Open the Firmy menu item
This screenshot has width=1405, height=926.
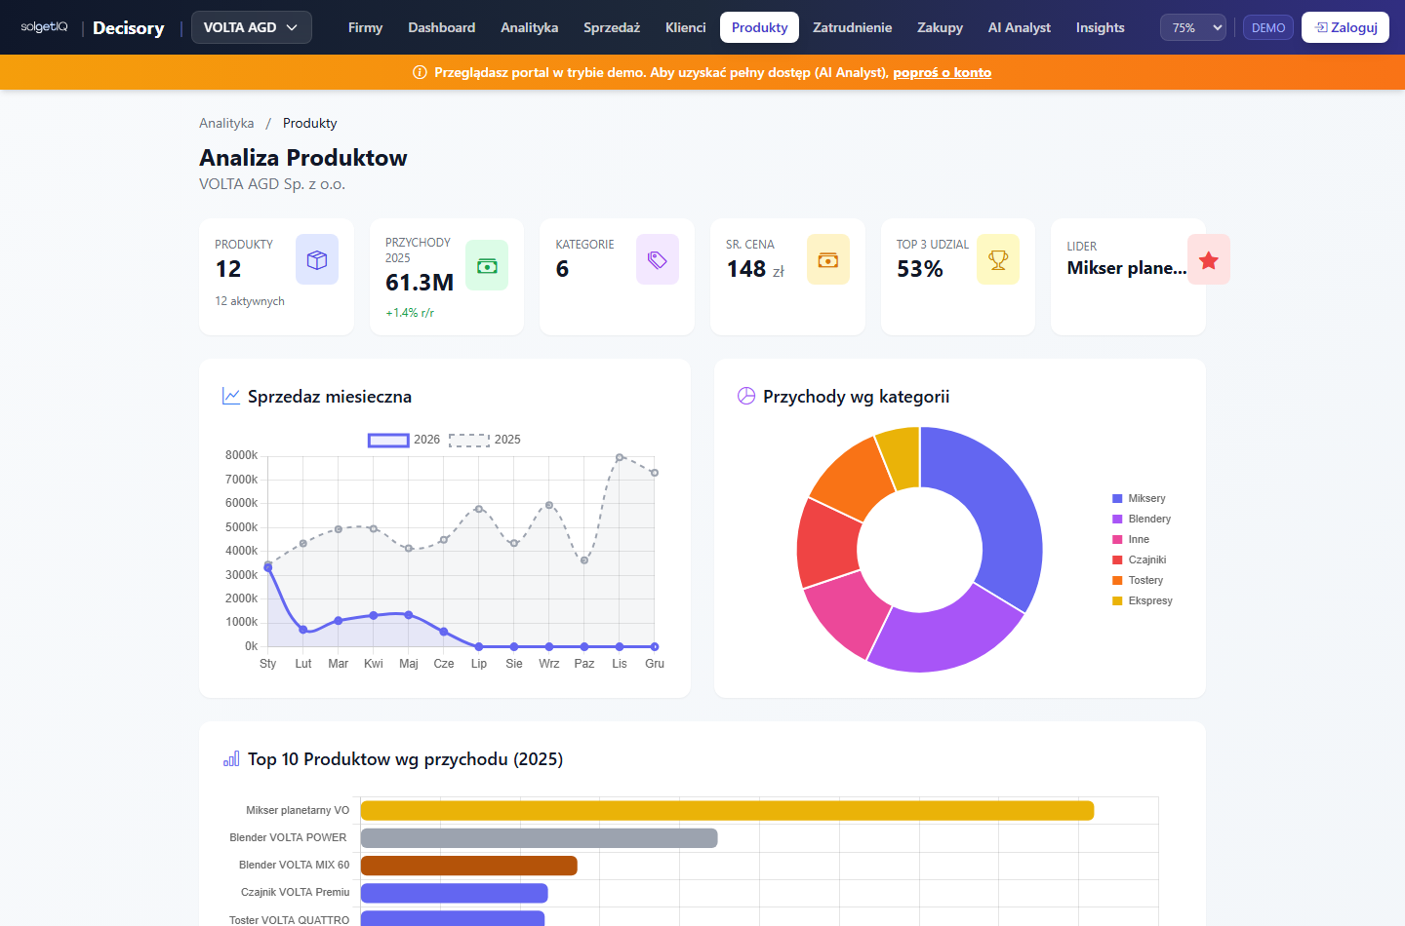[365, 27]
